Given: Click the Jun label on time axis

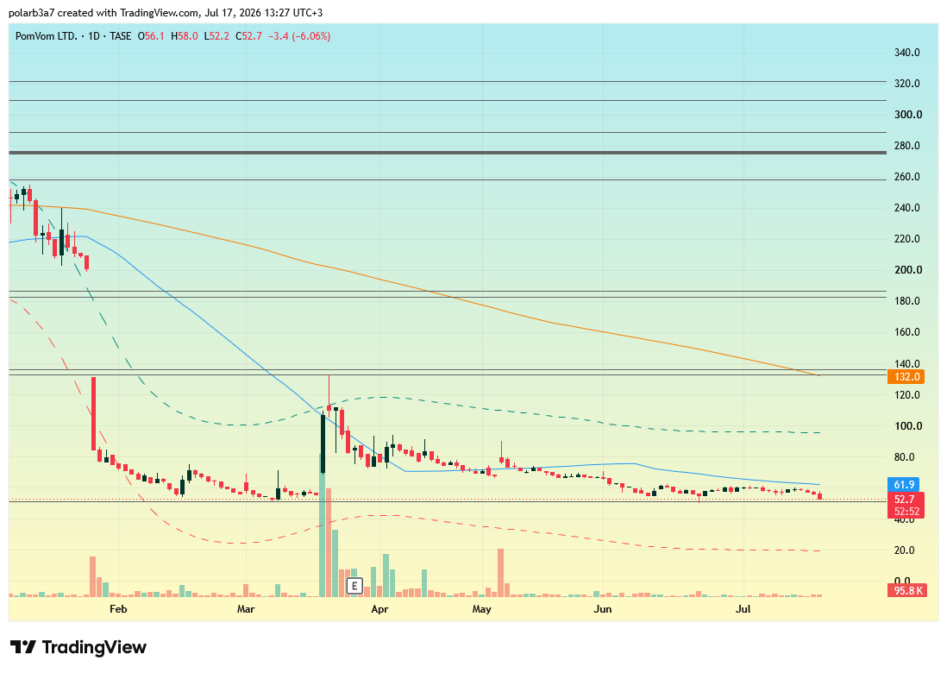Looking at the screenshot, I should pyautogui.click(x=603, y=609).
